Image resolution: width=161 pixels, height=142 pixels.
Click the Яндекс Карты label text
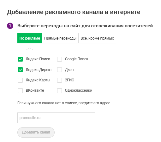tap(38, 80)
